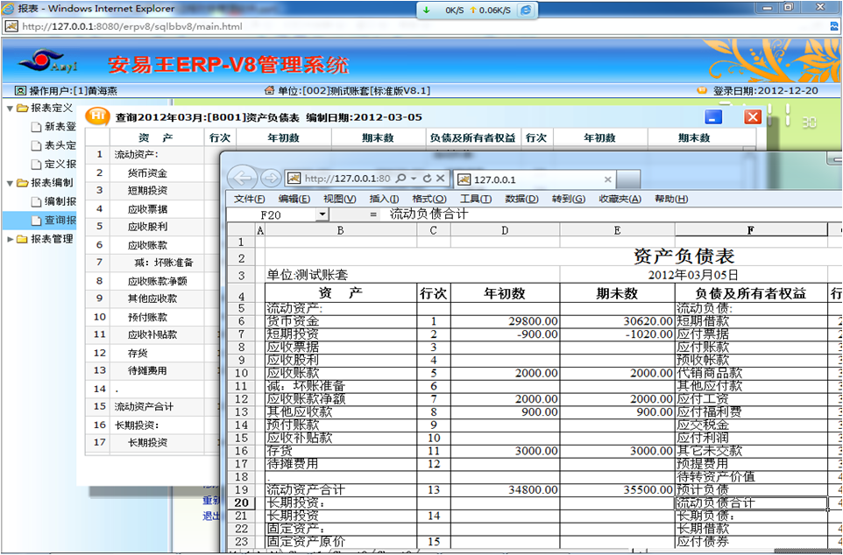Click the search magnifier in the inner address bar
This screenshot has height=555, width=843.
click(x=400, y=179)
